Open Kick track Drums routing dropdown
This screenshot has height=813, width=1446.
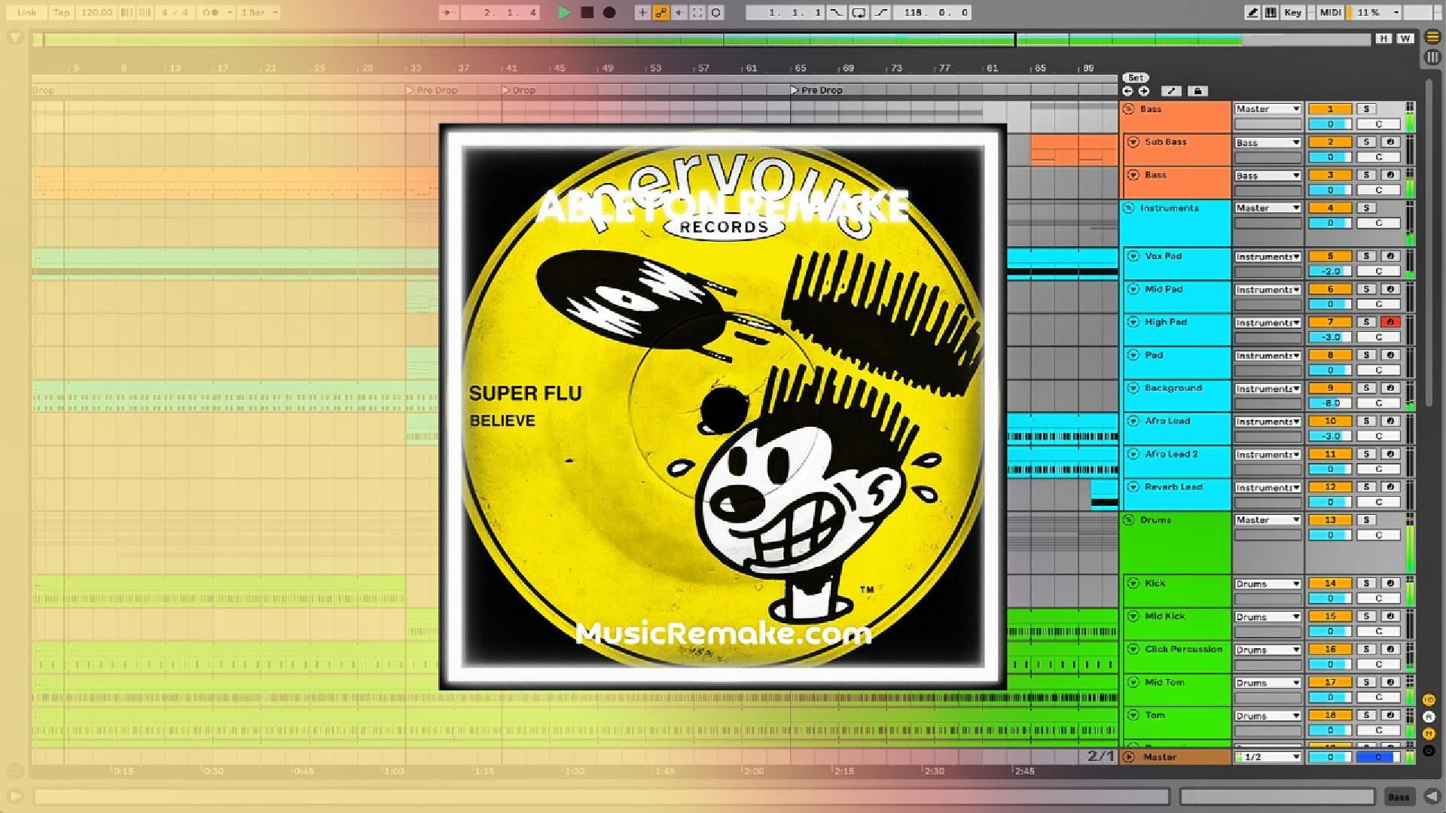click(x=1268, y=583)
